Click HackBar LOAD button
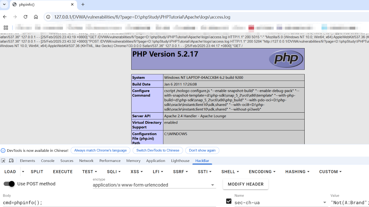Image resolution: width=369 pixels, height=207 pixels. pyautogui.click(x=10, y=172)
